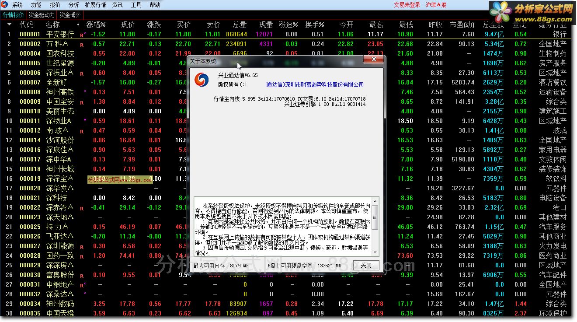The width and height of the screenshot is (577, 322).
Task: Click the R marker next to 中国宝安
Action: [x=82, y=103]
